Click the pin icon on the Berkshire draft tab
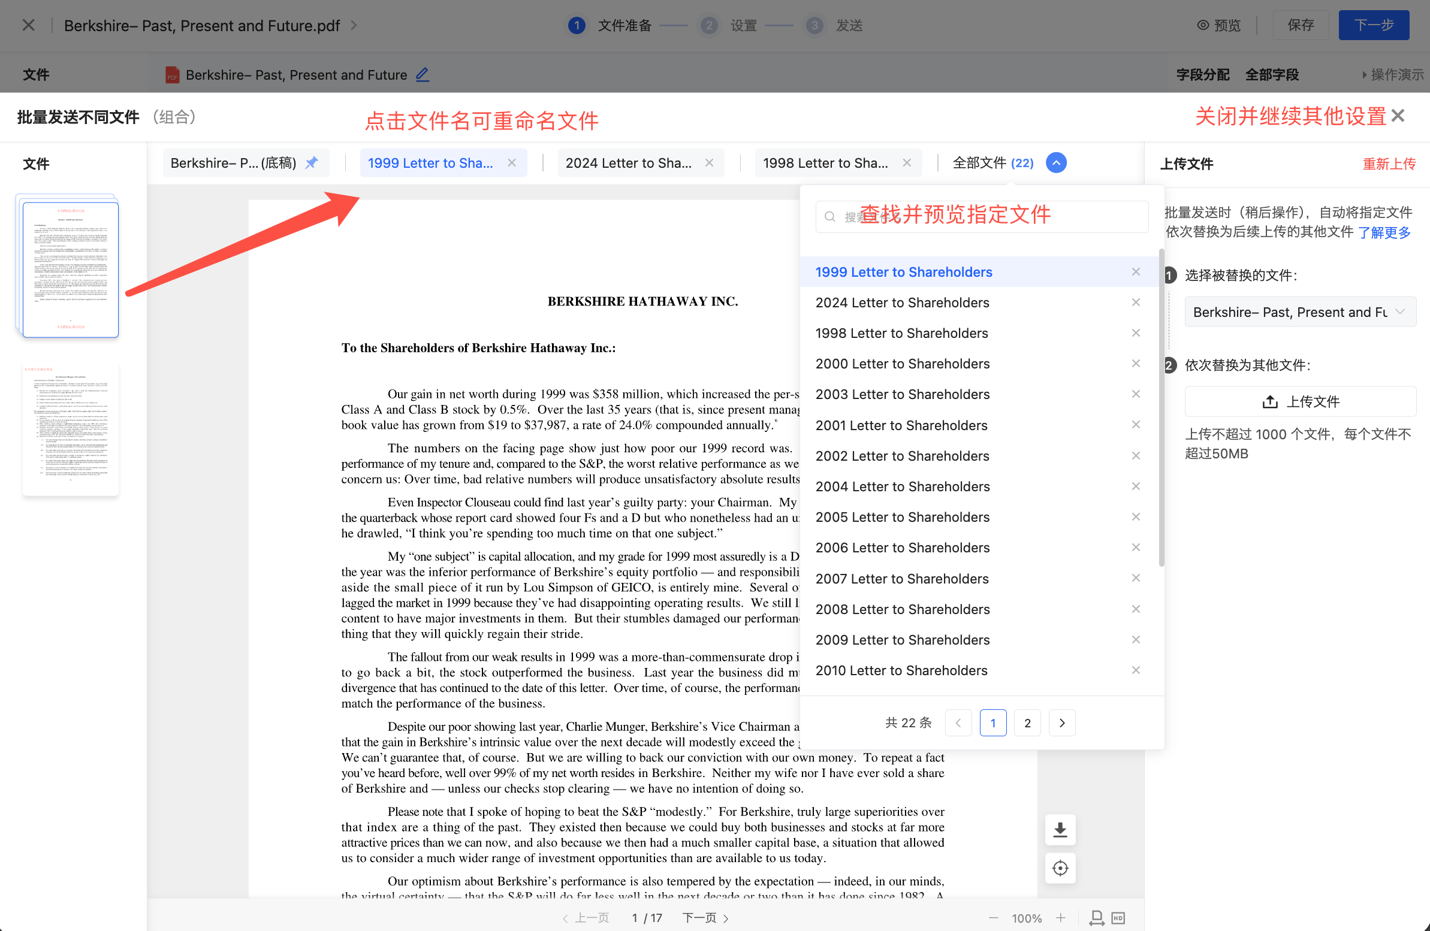The image size is (1430, 931). coord(311,163)
